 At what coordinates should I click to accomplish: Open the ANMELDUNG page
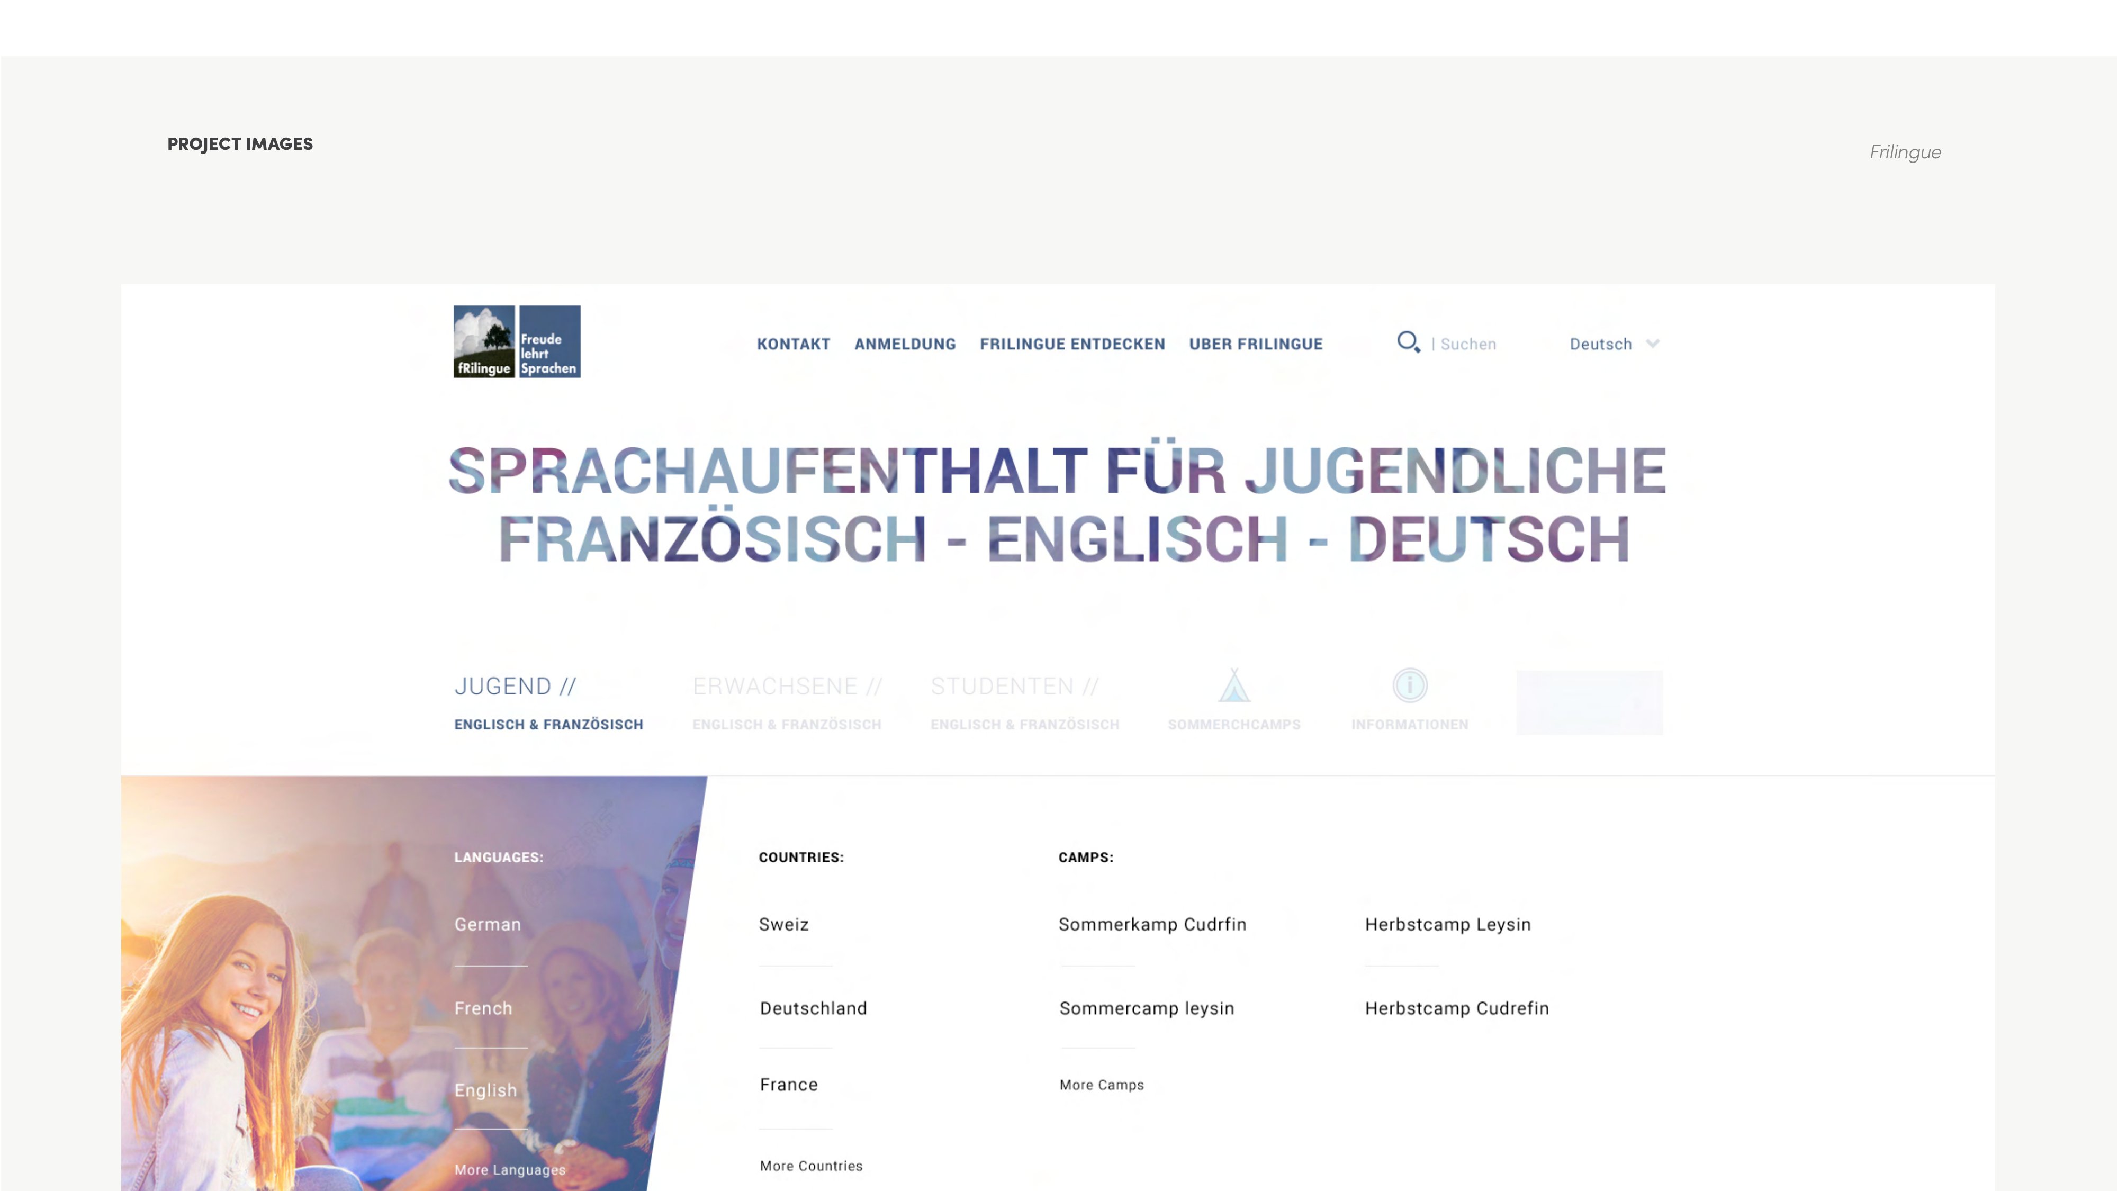905,344
